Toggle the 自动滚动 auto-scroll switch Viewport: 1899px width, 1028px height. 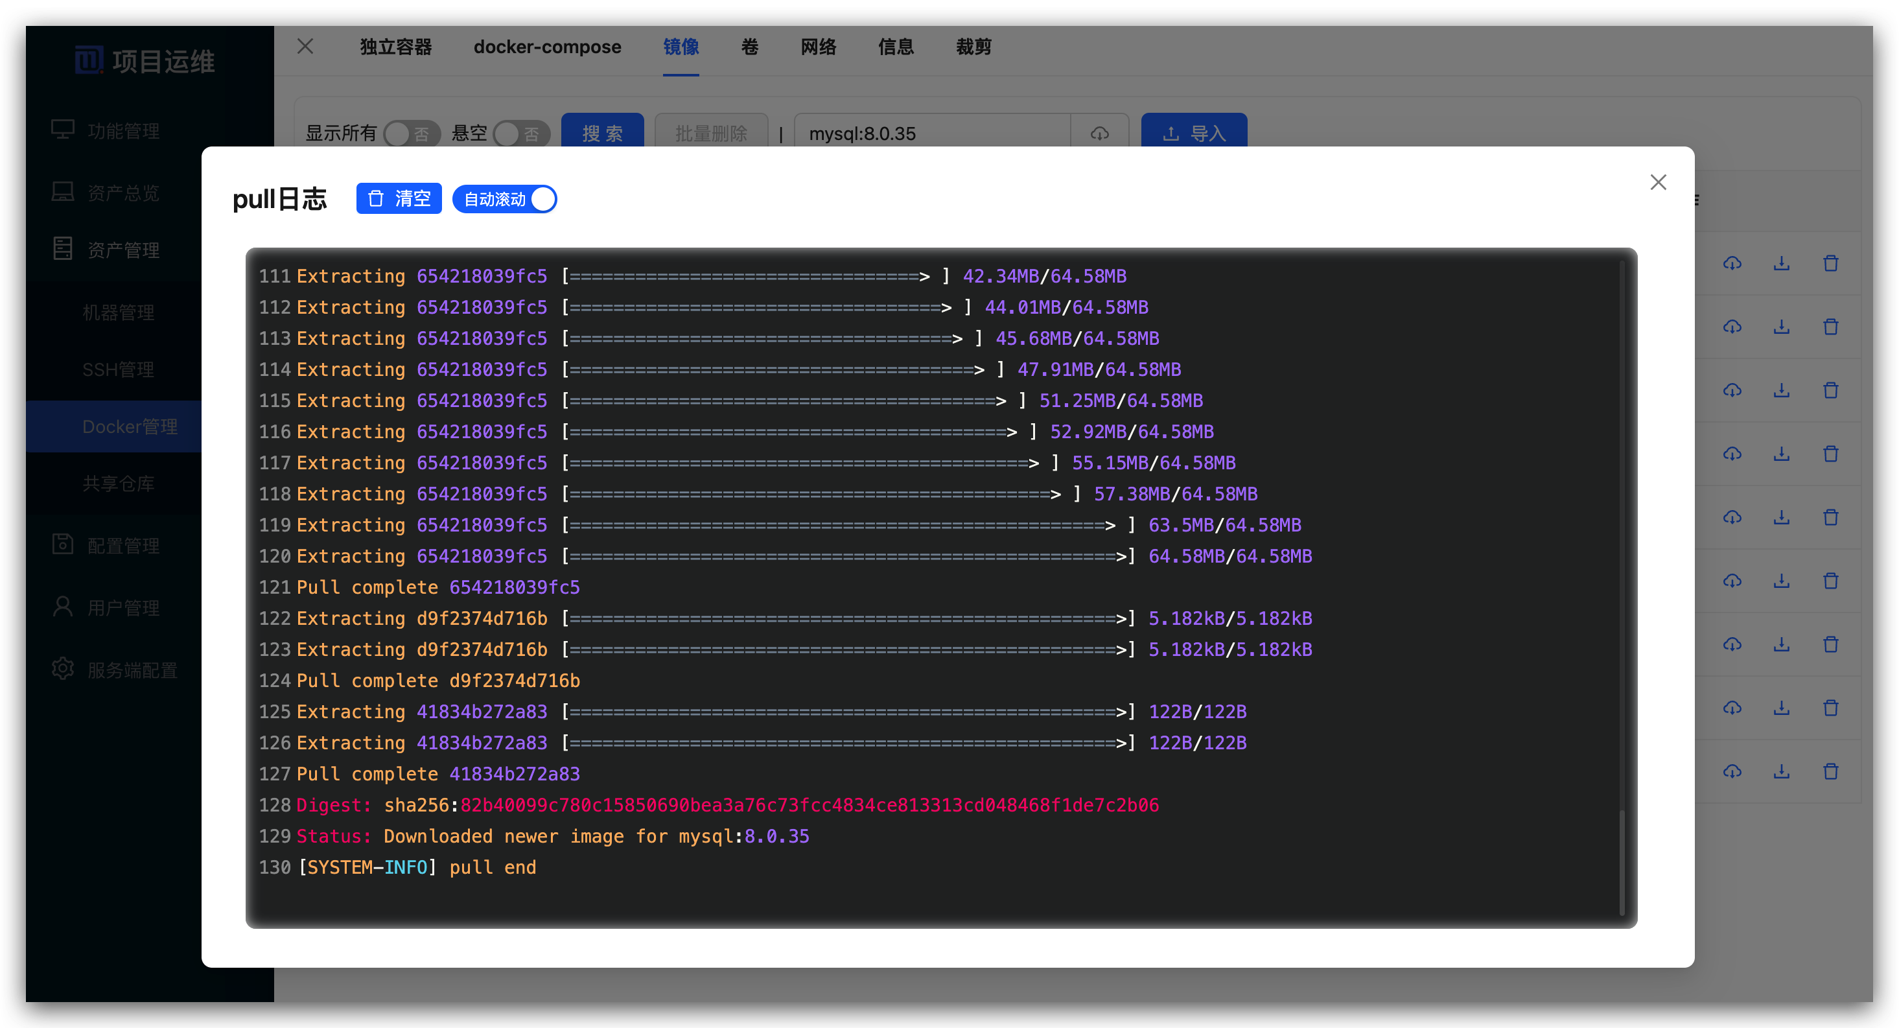click(505, 199)
